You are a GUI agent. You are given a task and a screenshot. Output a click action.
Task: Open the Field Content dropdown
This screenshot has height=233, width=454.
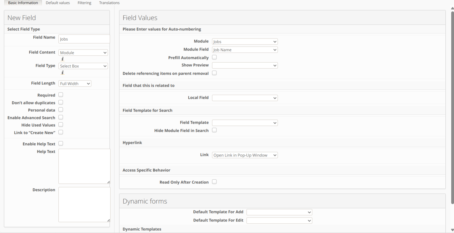pos(83,53)
